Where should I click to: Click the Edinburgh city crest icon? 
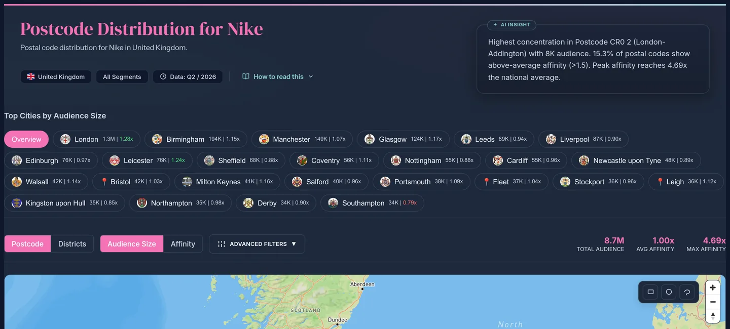[x=17, y=160]
